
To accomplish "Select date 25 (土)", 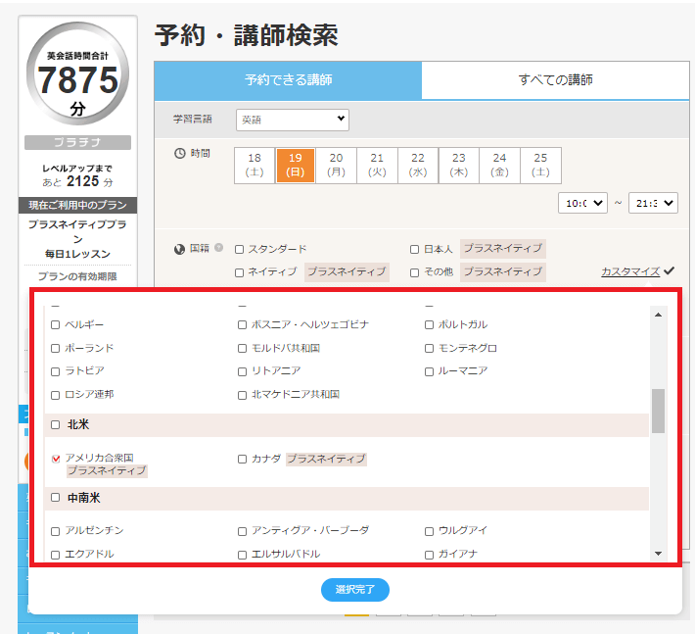I will (x=540, y=165).
